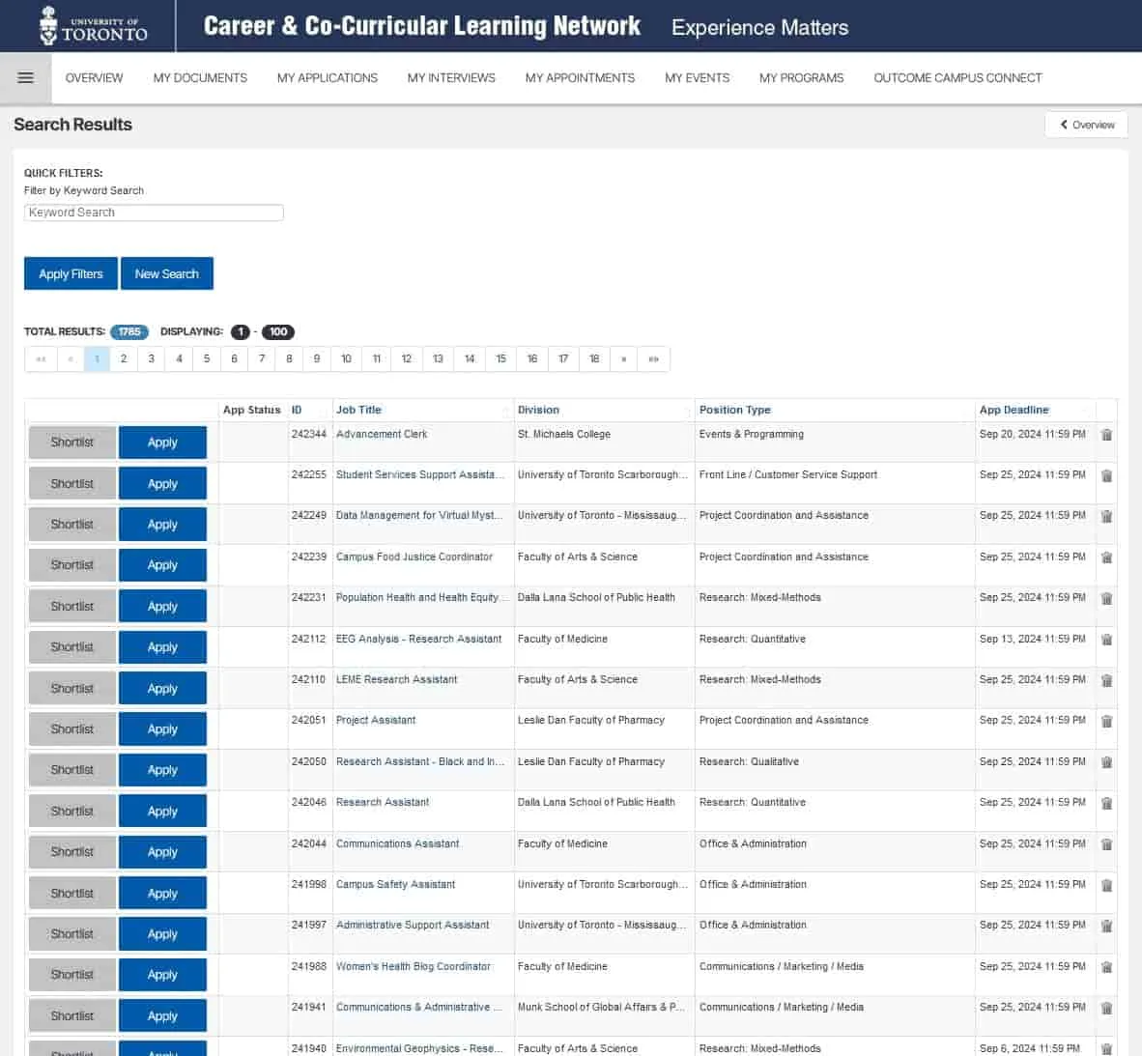Click the Apply Filters button
1142x1056 pixels.
coord(70,273)
